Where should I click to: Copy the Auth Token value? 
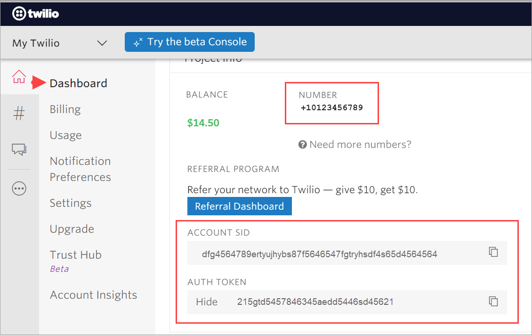click(x=493, y=301)
